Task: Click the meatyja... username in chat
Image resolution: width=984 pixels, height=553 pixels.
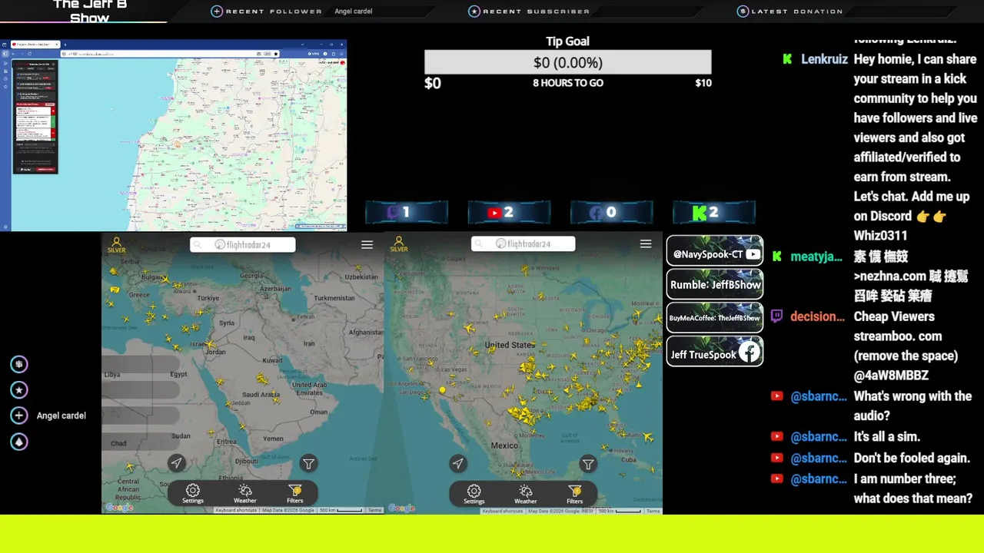Action: pos(816,257)
